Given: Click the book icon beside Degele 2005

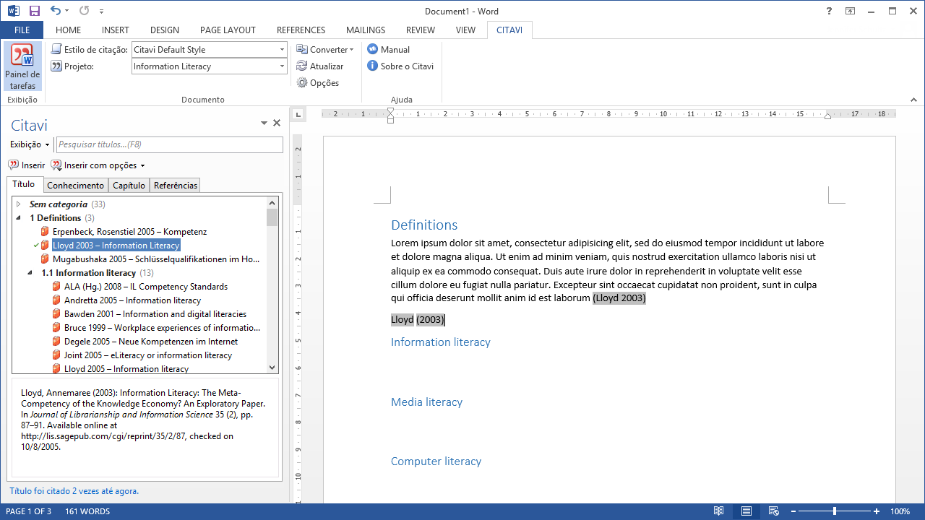Looking at the screenshot, I should [56, 342].
